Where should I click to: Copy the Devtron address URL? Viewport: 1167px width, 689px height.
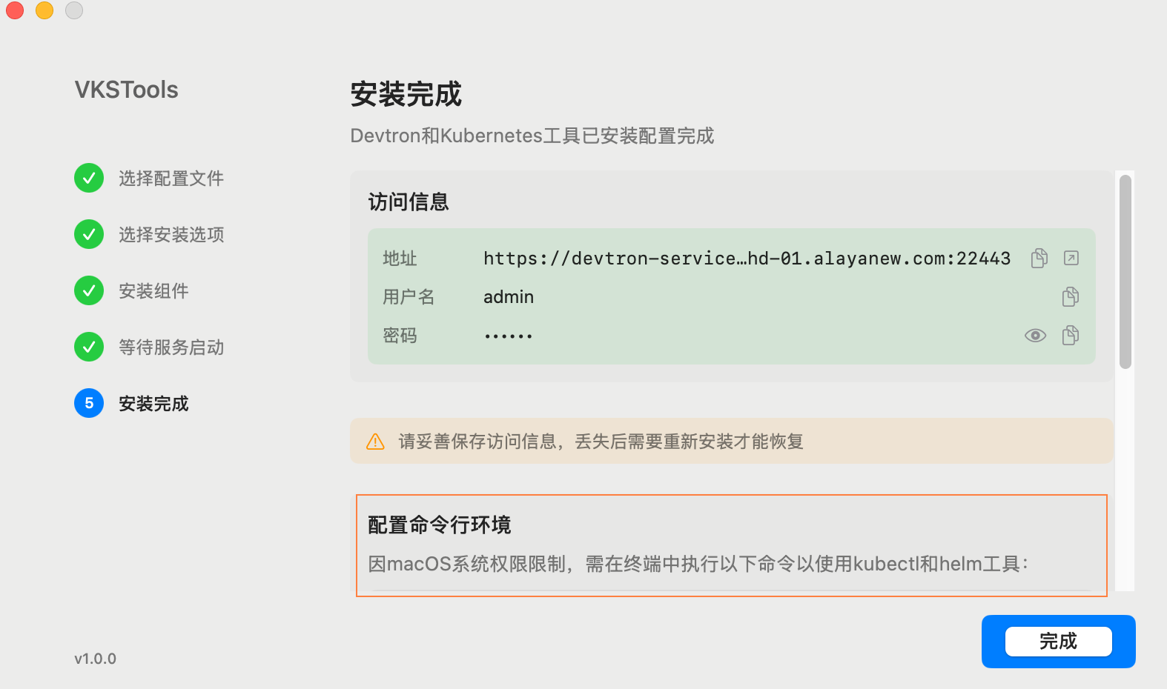pos(1039,258)
